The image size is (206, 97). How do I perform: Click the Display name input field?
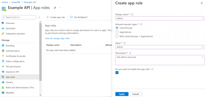click(160, 18)
